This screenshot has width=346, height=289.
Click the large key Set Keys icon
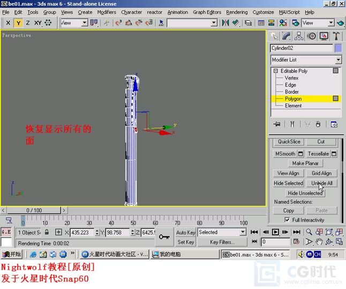[x=164, y=236]
